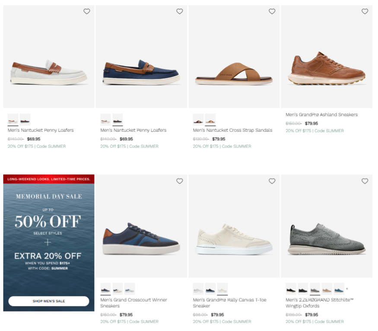Click the heart on blue Nantucket Penny Loafers
This screenshot has height=331, width=378.
179,12
